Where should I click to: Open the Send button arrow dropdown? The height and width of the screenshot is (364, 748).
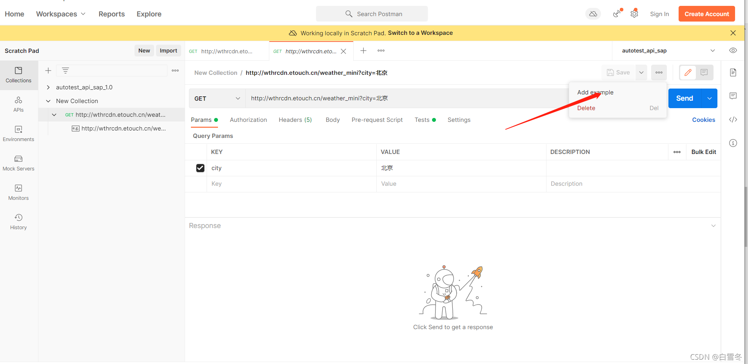click(710, 98)
